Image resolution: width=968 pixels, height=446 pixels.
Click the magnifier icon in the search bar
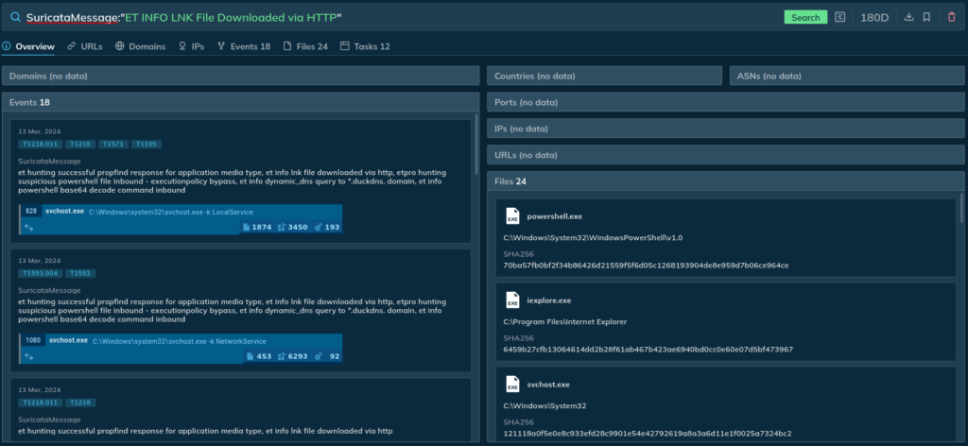click(15, 17)
